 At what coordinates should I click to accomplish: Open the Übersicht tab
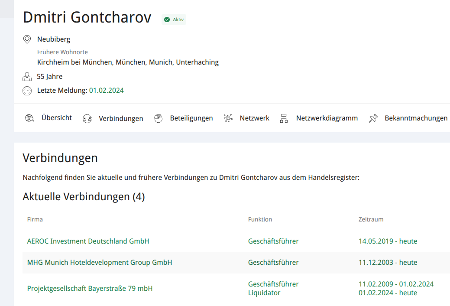pos(56,118)
